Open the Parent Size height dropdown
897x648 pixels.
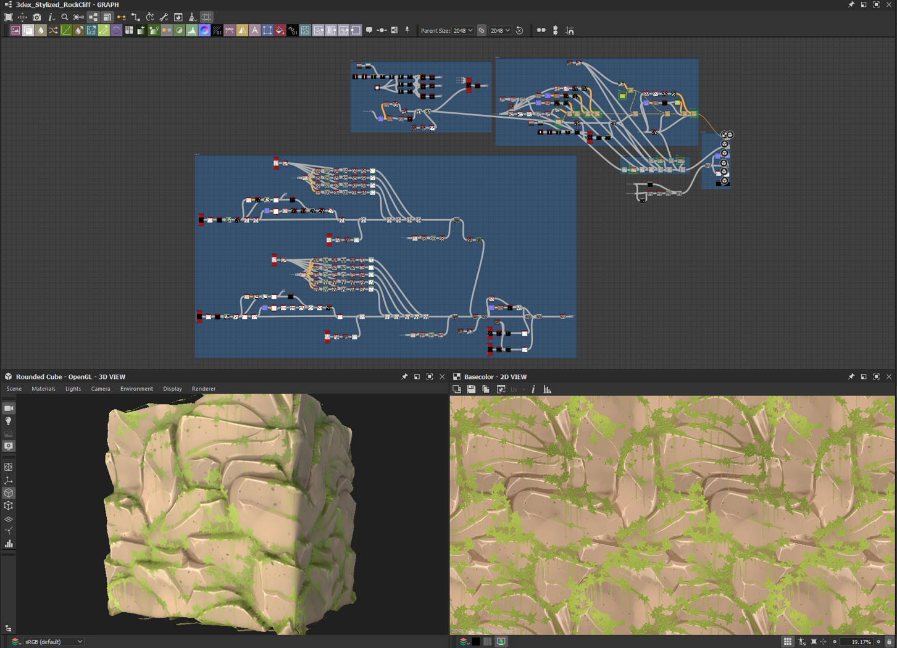(x=500, y=30)
